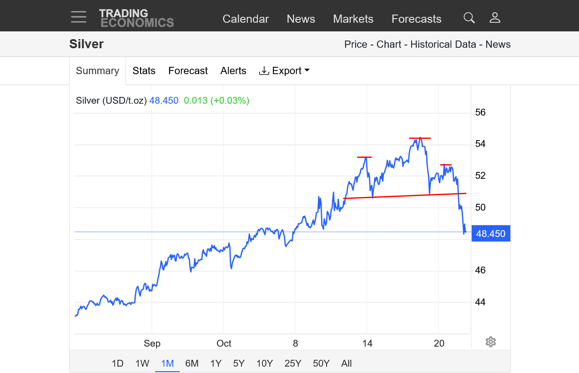
Task: Navigate to Markets section
Action: click(353, 19)
